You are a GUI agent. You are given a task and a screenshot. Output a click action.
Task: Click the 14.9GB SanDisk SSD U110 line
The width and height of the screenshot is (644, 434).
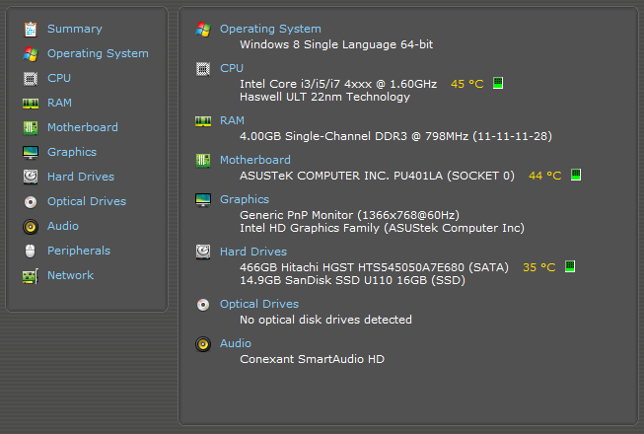click(x=352, y=280)
